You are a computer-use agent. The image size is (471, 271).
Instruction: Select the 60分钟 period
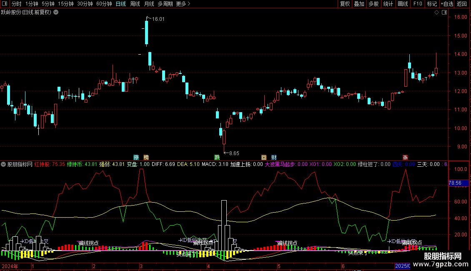click(x=104, y=4)
